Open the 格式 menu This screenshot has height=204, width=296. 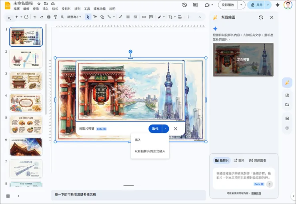point(55,9)
